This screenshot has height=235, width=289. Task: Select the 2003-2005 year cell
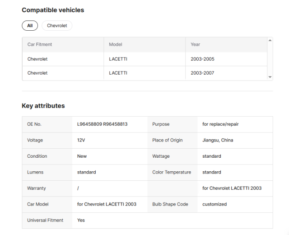202,59
